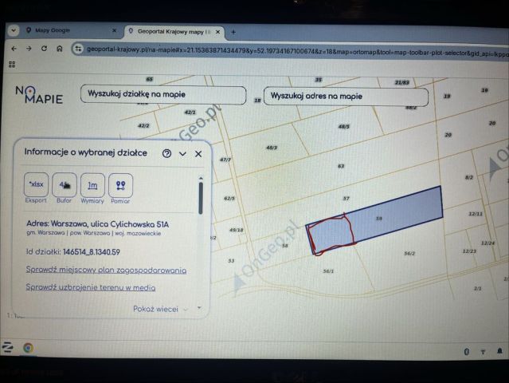The width and height of the screenshot is (509, 383).
Task: Activate the Bufor tool
Action: coord(65,185)
